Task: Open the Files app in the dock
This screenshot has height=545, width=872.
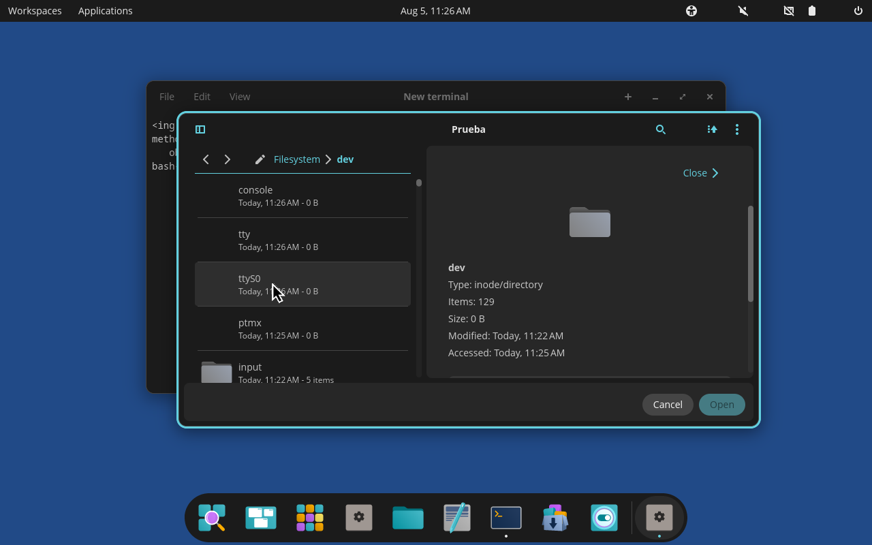Action: pos(408,518)
